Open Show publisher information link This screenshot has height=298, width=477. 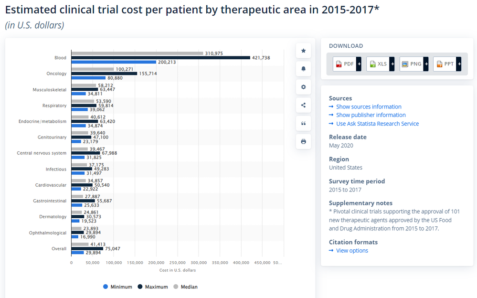point(371,115)
